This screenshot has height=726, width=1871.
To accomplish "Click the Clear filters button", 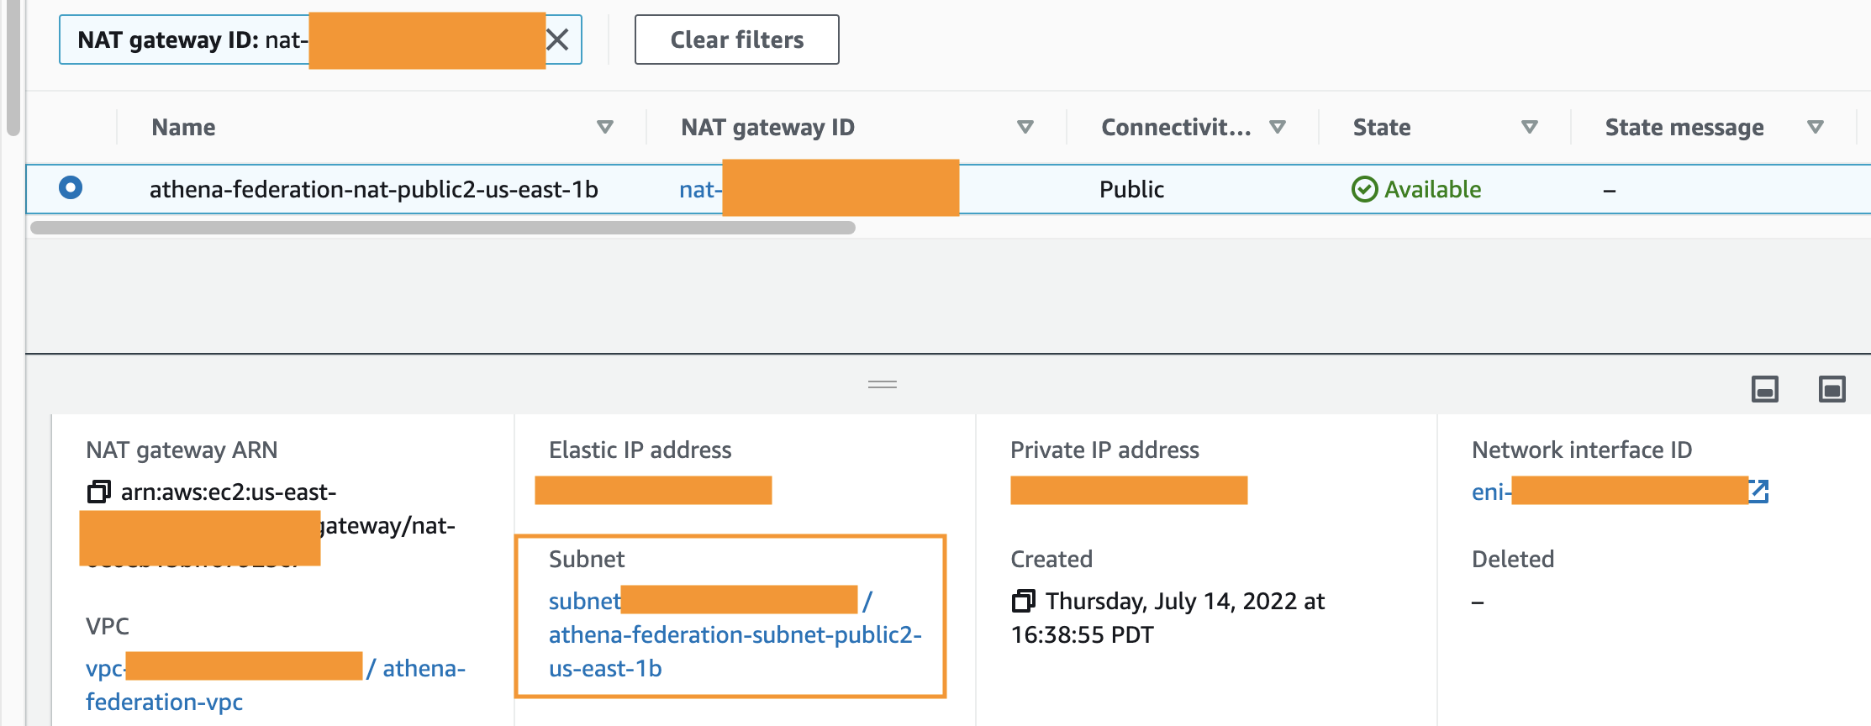I will (736, 39).
